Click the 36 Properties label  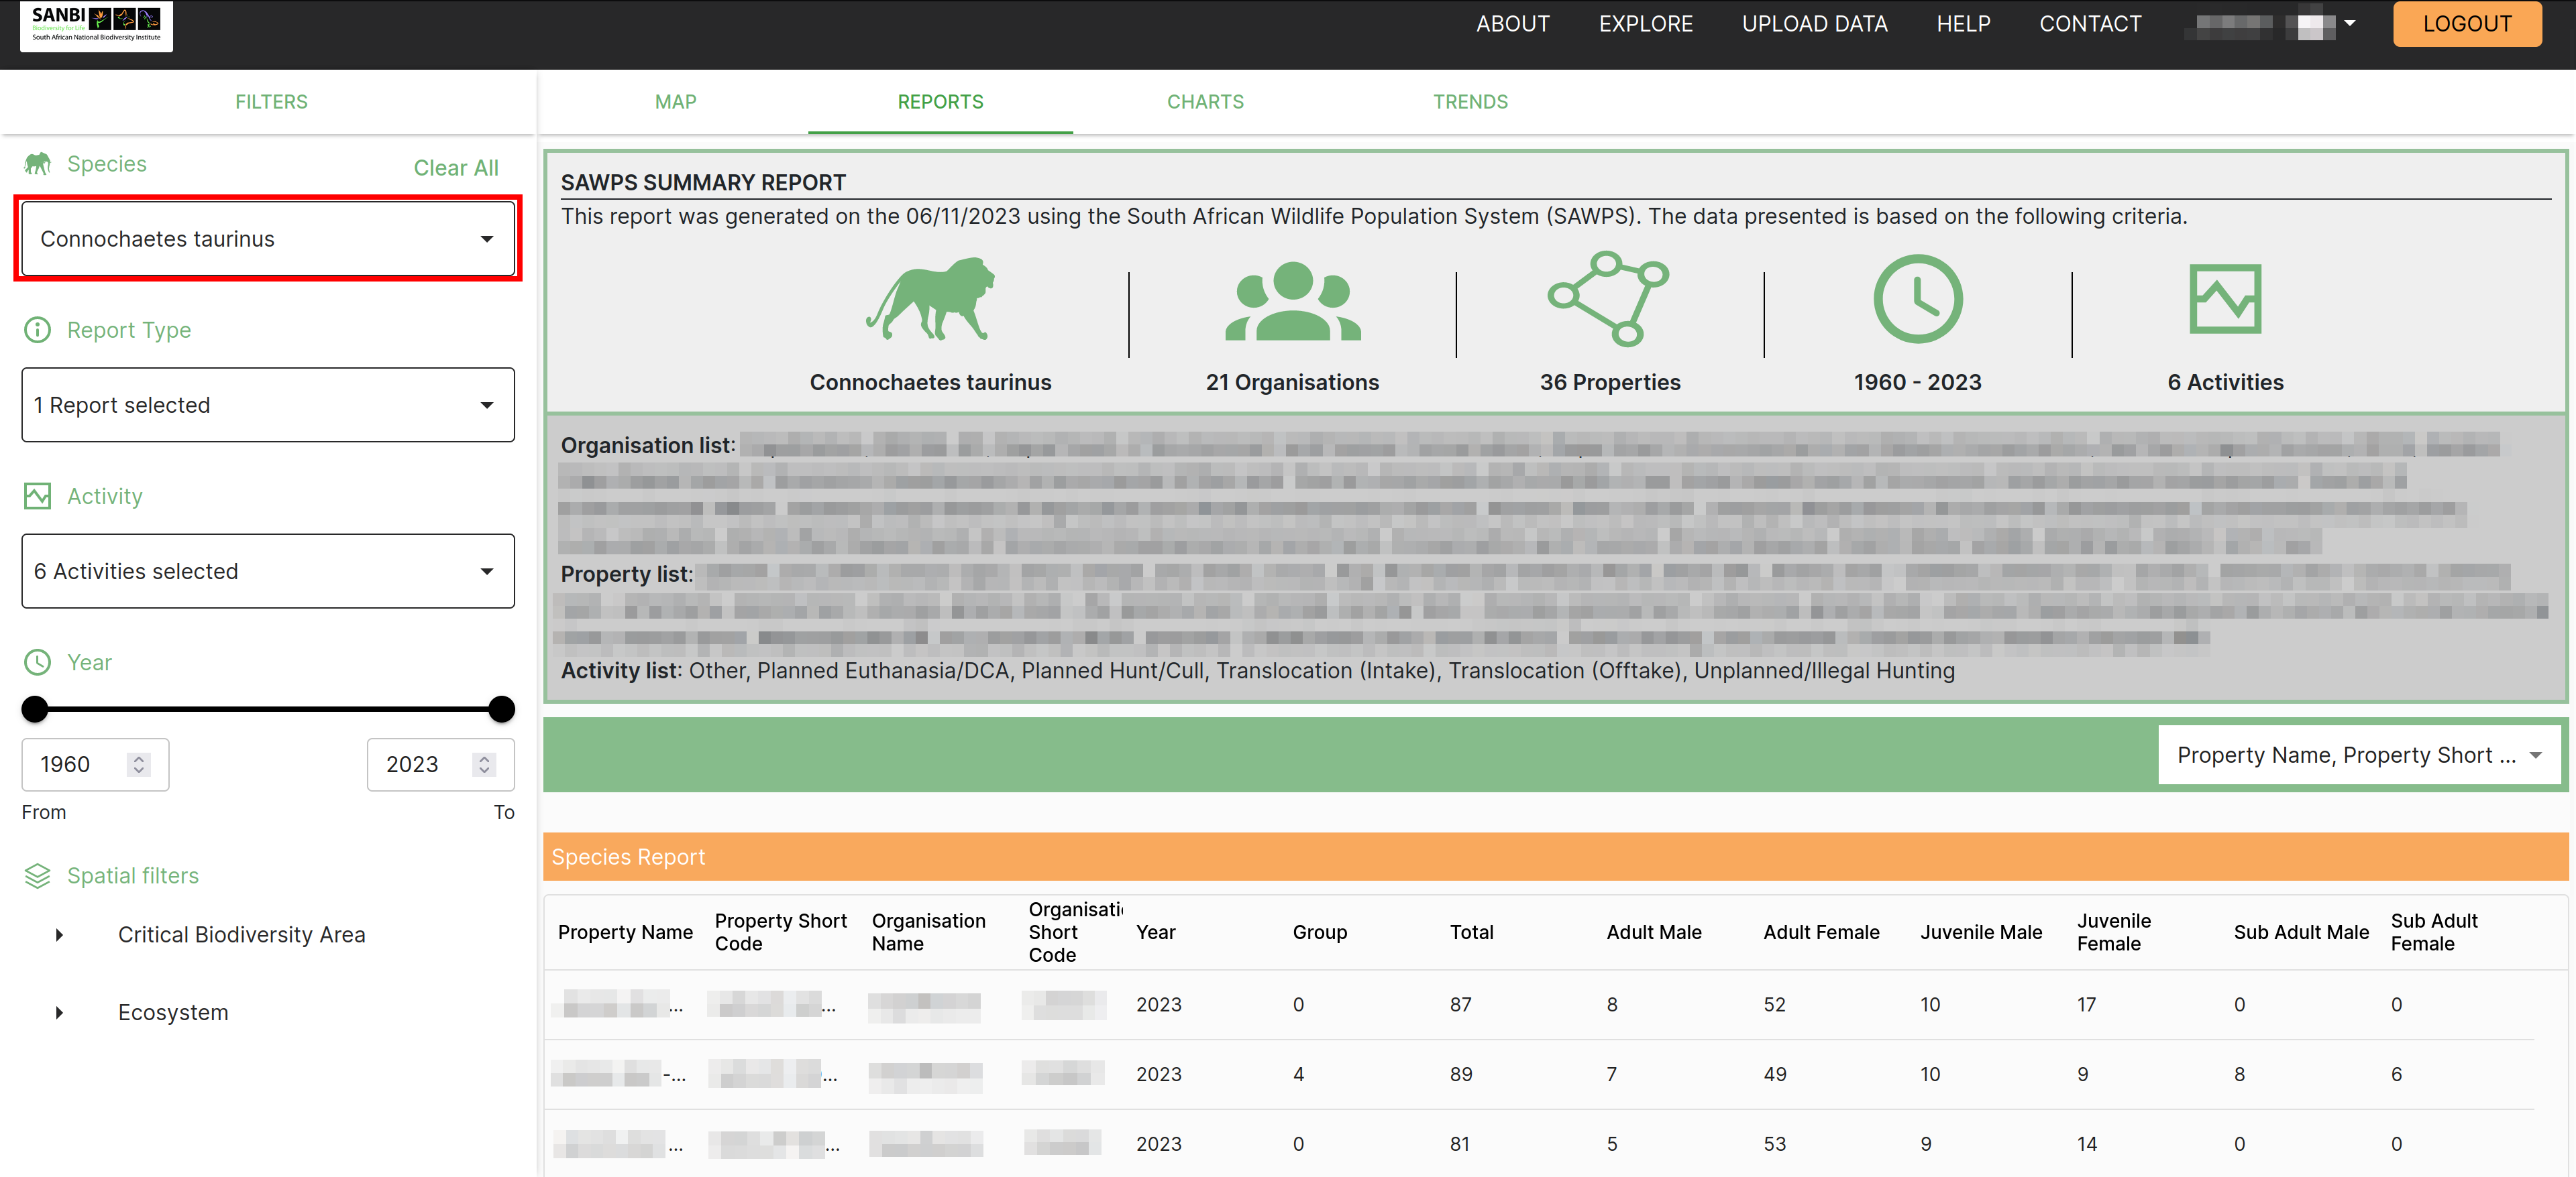coord(1609,383)
